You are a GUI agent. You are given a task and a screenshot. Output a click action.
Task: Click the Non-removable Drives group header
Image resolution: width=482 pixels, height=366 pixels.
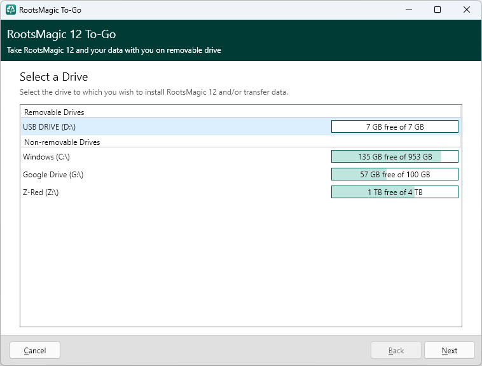click(x=241, y=142)
